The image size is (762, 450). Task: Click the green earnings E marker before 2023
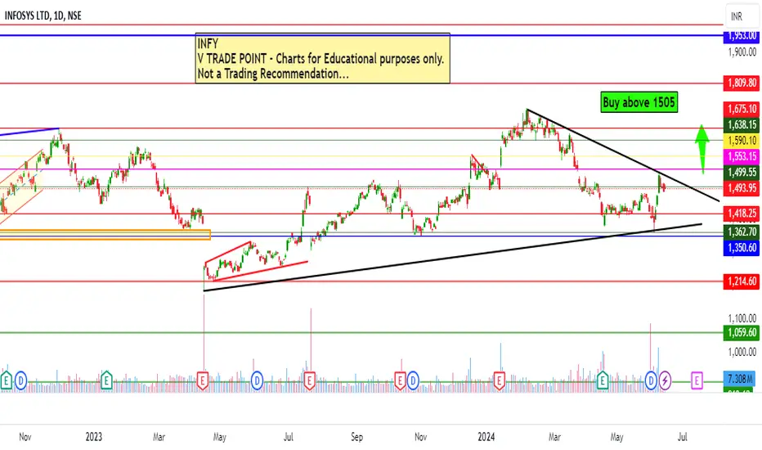click(106, 380)
